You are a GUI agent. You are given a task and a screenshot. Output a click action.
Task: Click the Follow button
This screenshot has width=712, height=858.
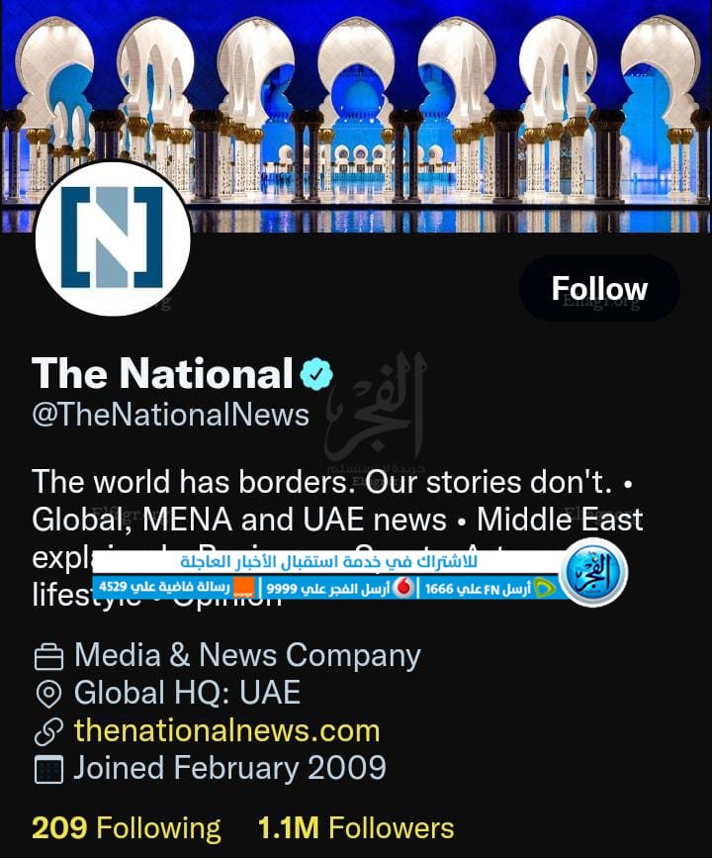[x=599, y=288]
